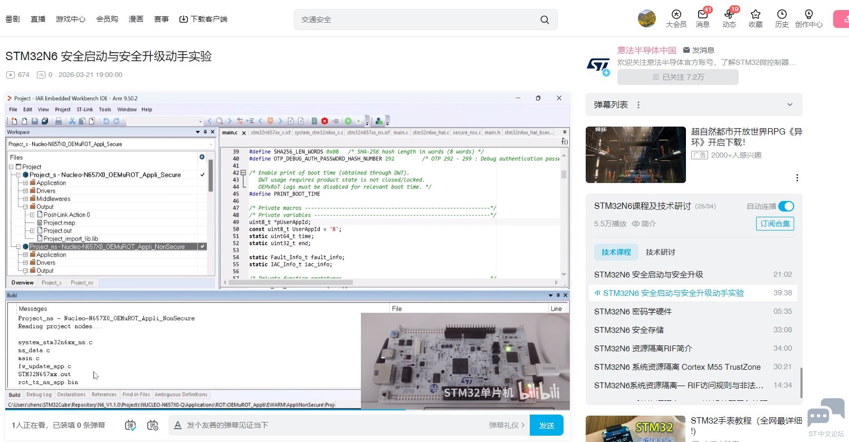The width and height of the screenshot is (849, 442).
Task: Play STM32N6 密码学硬件 from the playlist
Action: pos(693,311)
